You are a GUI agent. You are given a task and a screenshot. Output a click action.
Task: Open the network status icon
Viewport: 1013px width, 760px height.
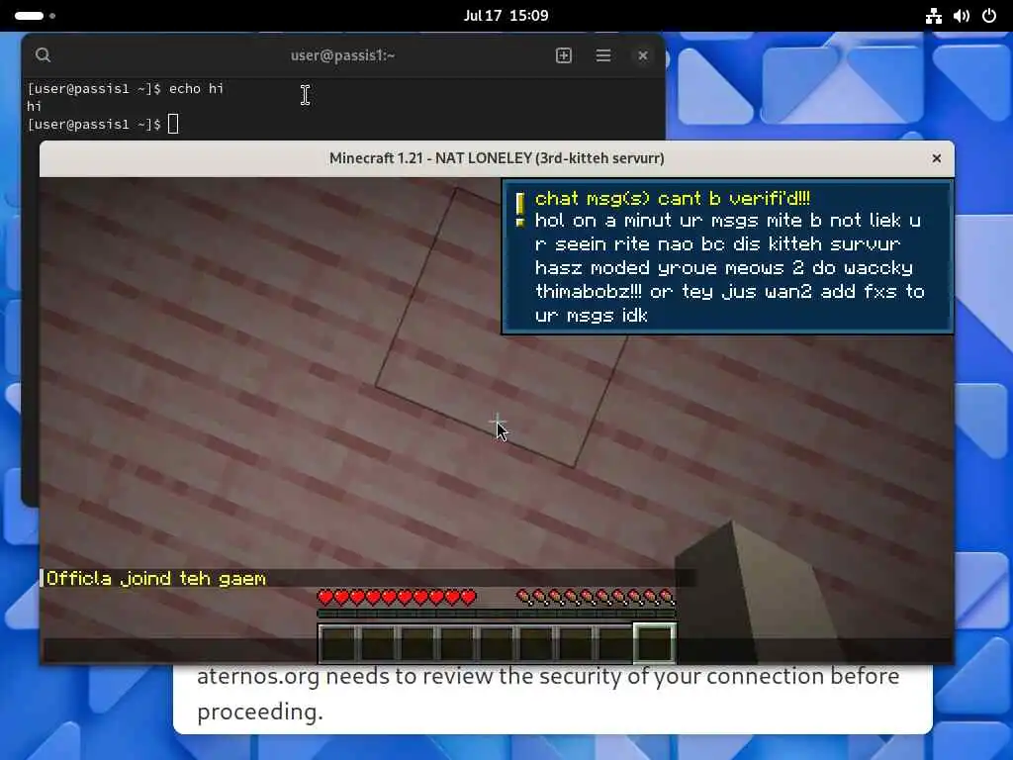(x=934, y=16)
